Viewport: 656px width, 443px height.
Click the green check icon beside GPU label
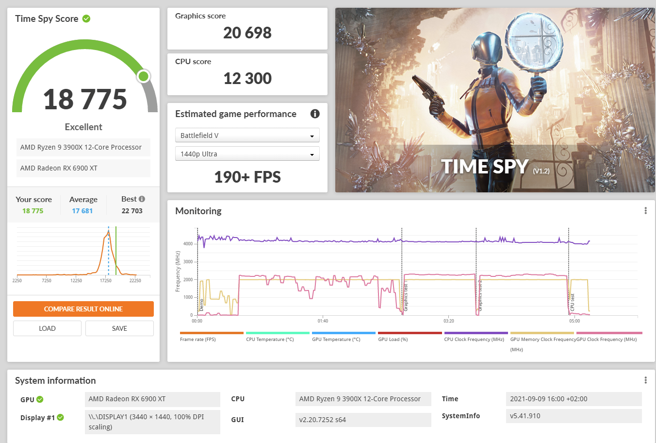point(40,399)
